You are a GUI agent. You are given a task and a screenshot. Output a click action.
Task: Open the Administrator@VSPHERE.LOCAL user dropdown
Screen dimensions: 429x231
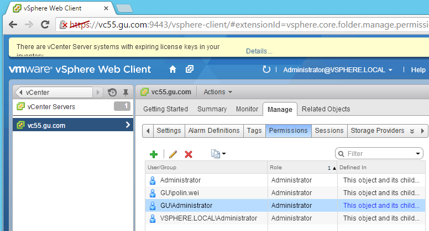tap(338, 70)
